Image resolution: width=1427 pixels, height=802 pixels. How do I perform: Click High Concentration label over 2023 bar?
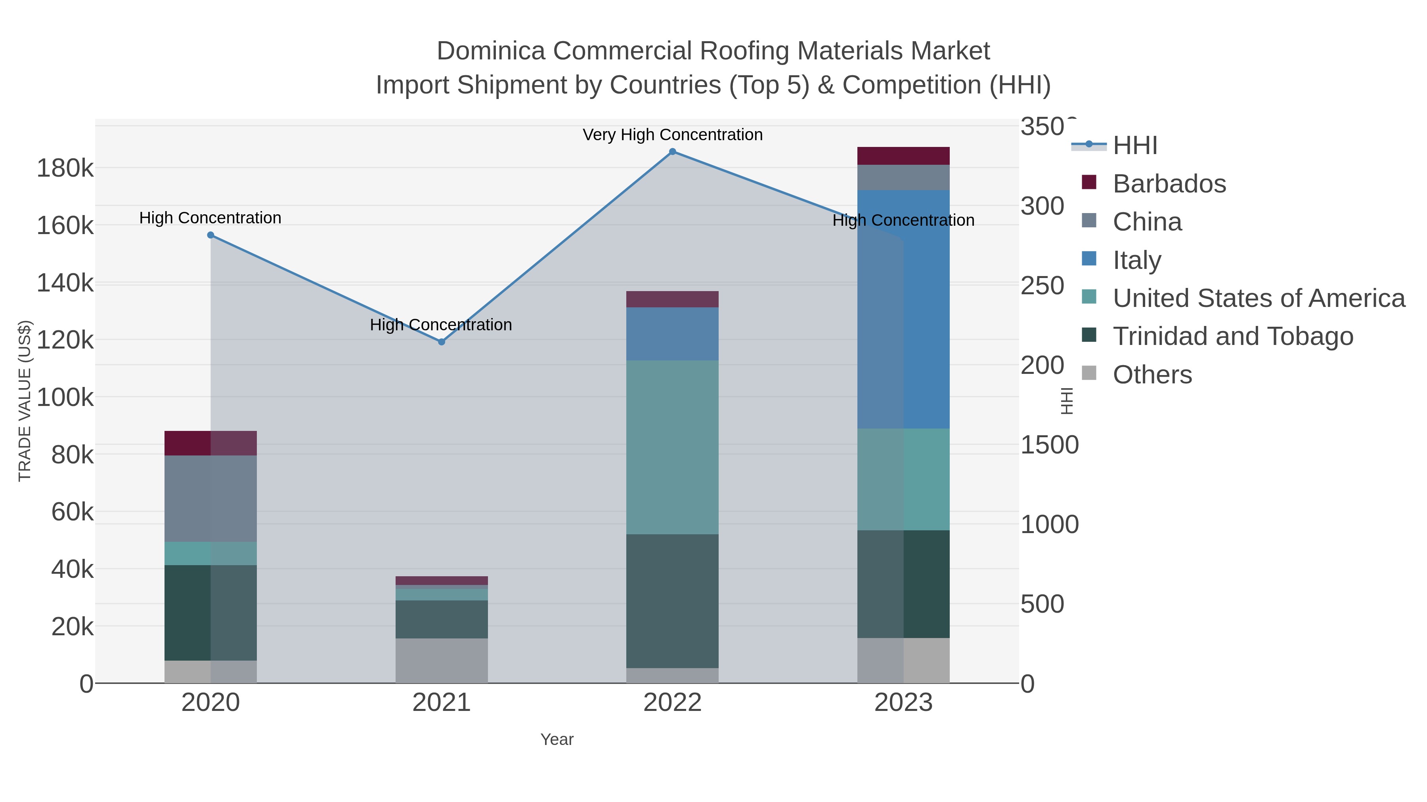click(x=903, y=220)
